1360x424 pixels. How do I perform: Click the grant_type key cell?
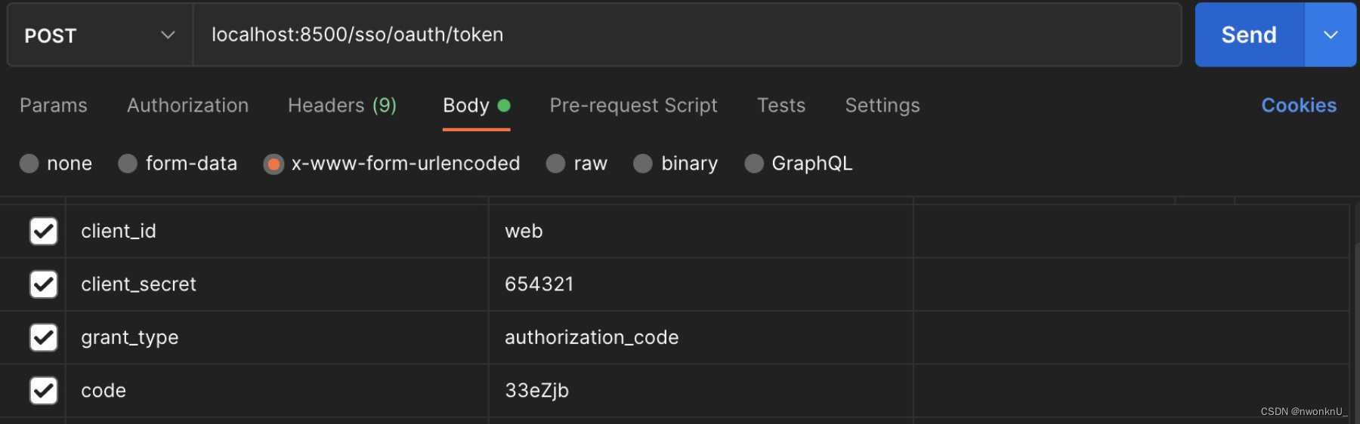tap(277, 337)
